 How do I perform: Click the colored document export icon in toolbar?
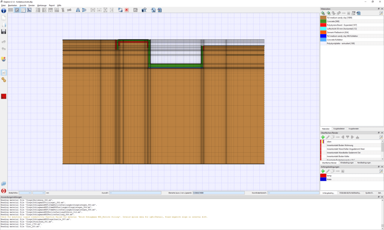click(x=159, y=10)
